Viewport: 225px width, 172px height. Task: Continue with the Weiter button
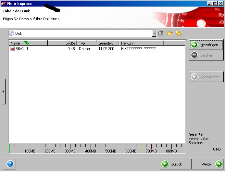(x=208, y=164)
